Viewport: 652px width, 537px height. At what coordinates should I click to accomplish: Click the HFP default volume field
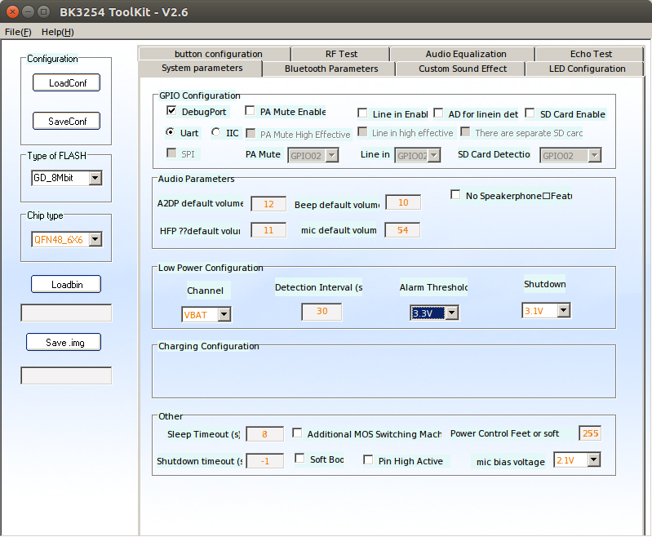click(x=268, y=230)
